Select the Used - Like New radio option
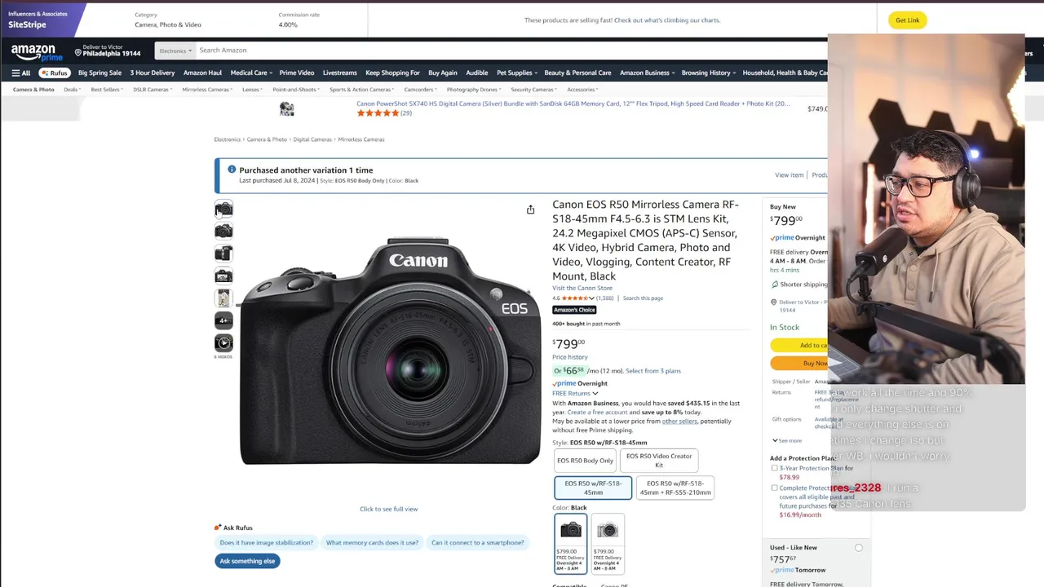 coord(859,548)
